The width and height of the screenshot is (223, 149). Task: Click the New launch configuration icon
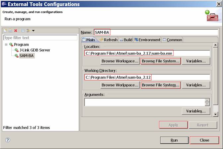[x=5, y=31]
